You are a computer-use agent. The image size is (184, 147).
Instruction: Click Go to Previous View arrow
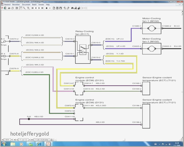[46, 8]
